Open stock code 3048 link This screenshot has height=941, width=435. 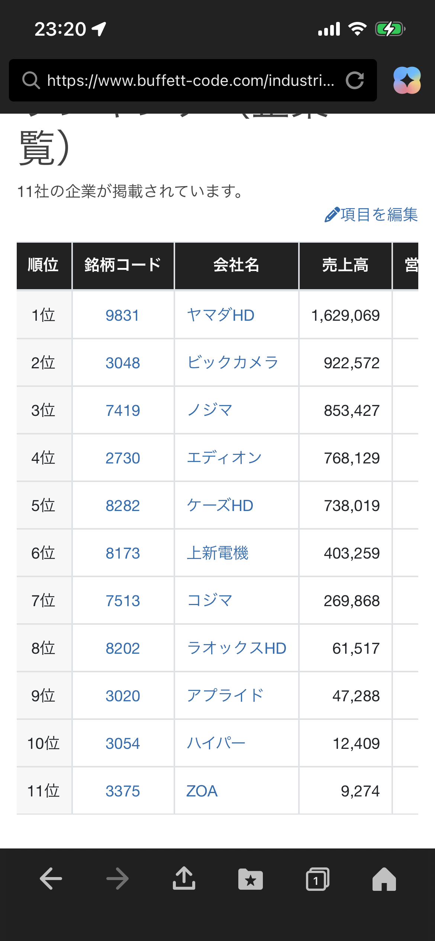(123, 363)
